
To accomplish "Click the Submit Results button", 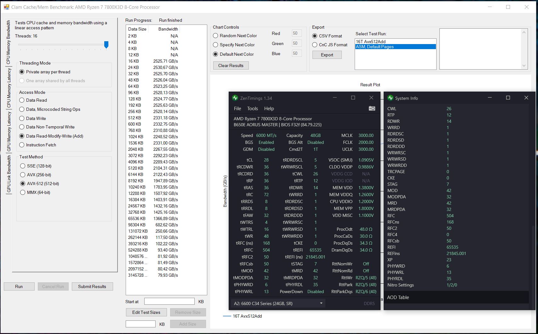I will click(92, 286).
